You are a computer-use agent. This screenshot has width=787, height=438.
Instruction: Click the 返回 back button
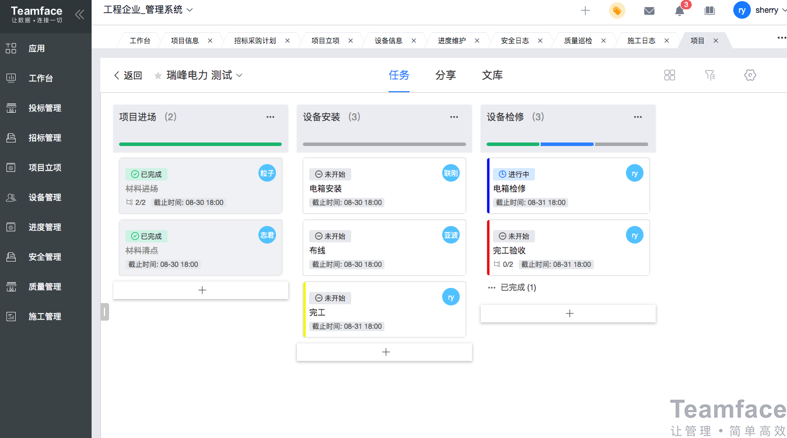[x=127, y=75]
